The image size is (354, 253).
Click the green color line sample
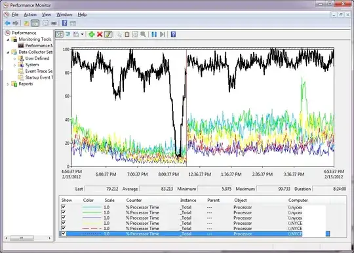click(x=92, y=212)
